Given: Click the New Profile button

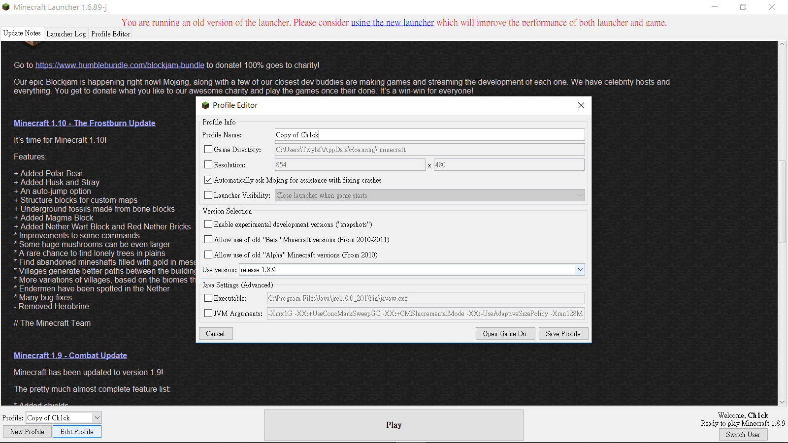Looking at the screenshot, I should point(27,432).
